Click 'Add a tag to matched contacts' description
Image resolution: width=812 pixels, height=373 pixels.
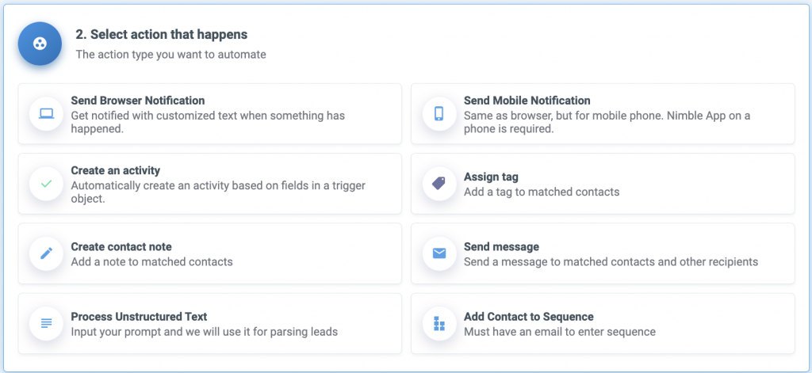pos(542,192)
